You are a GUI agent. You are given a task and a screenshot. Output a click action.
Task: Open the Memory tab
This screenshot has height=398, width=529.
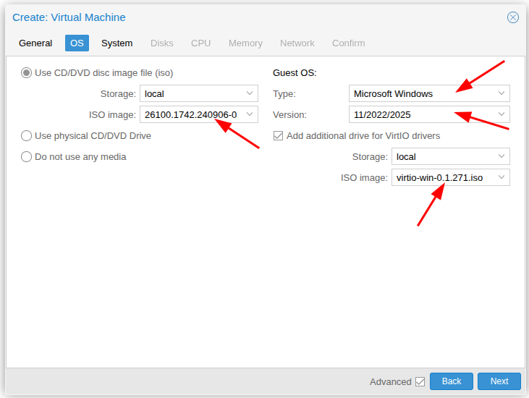[x=245, y=43]
